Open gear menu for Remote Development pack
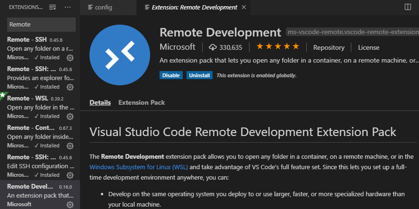 pos(70,205)
